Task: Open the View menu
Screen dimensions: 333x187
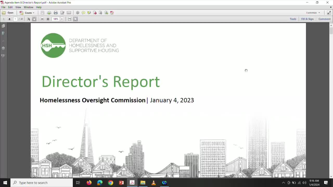Action: [18, 7]
